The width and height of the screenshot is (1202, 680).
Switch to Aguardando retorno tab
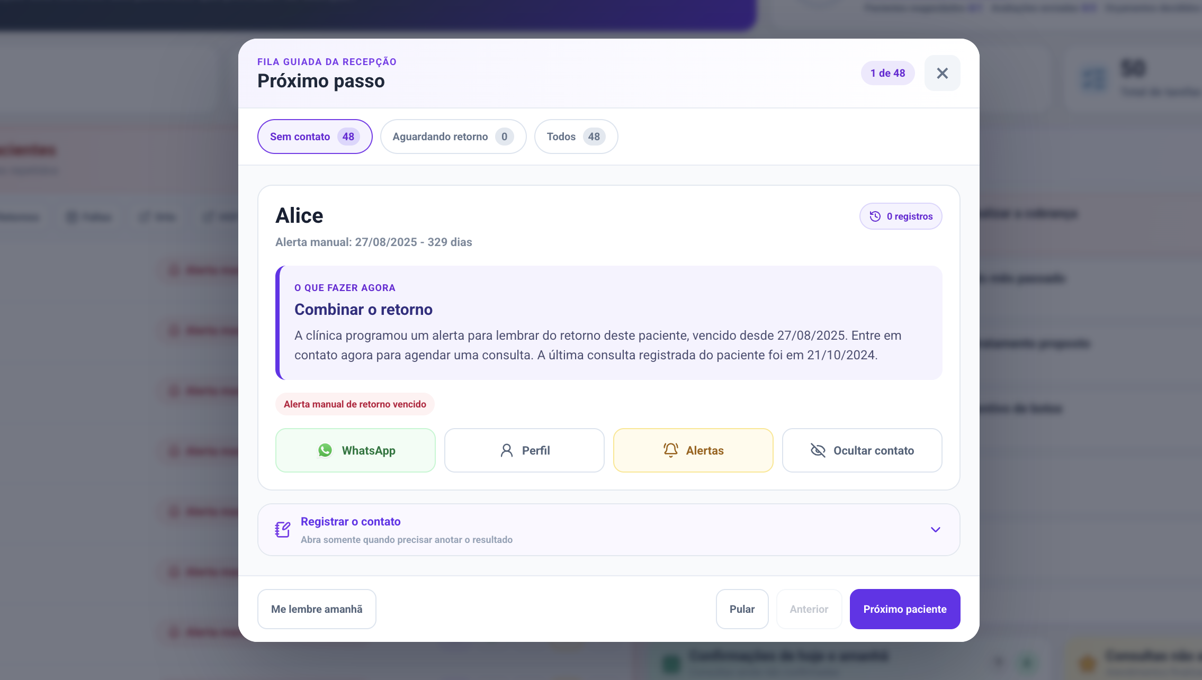[x=453, y=137]
